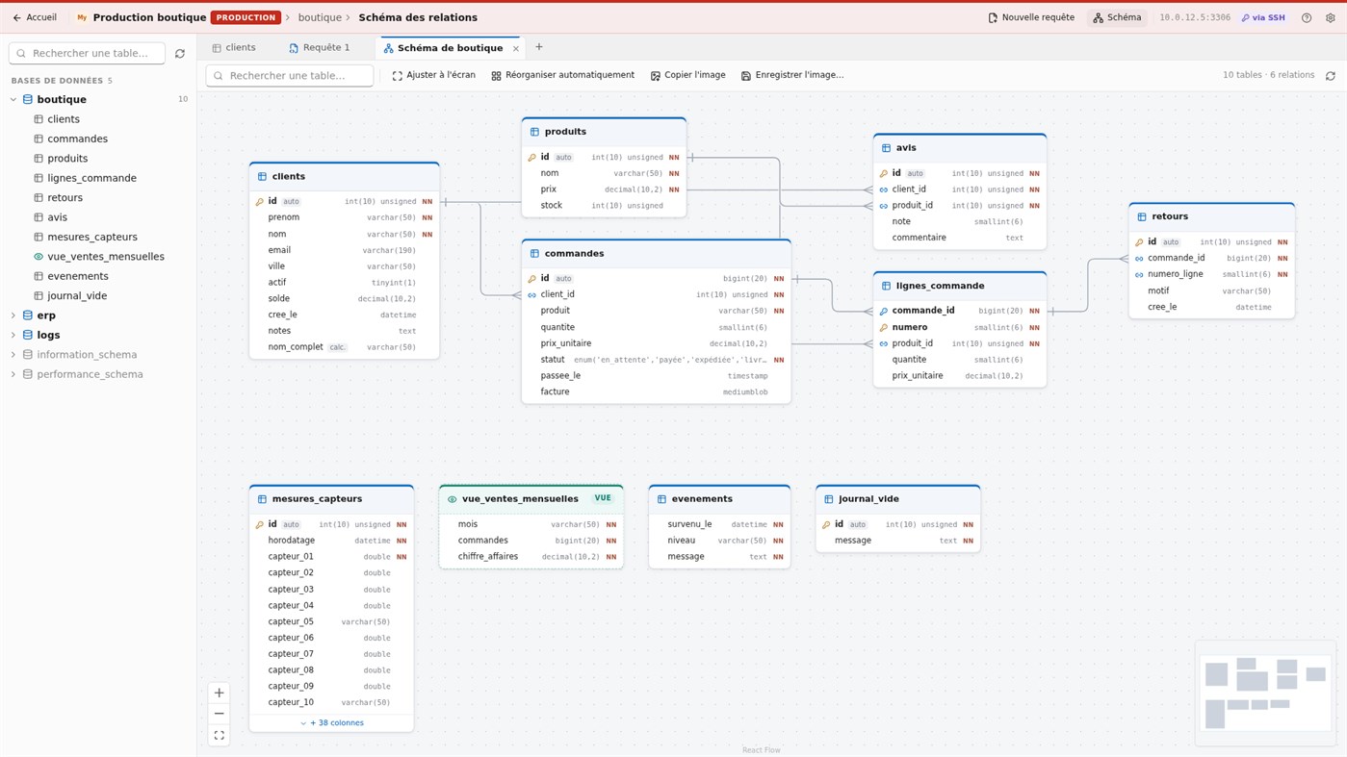Expand the erp database
Viewport: 1347px width, 757px height.
point(13,315)
